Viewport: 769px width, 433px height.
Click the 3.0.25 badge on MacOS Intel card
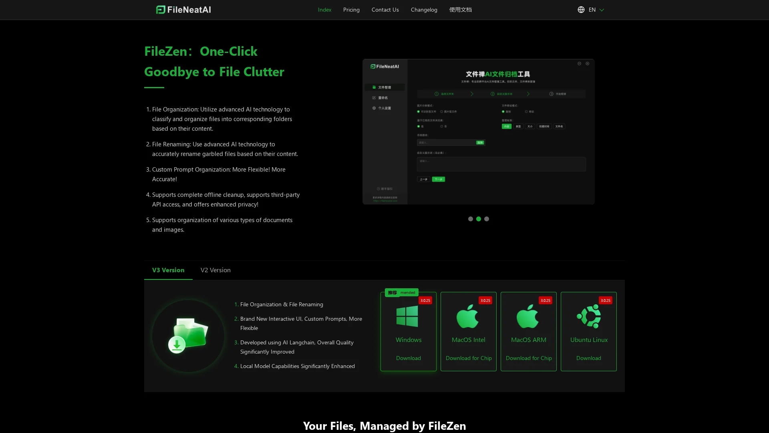click(485, 300)
